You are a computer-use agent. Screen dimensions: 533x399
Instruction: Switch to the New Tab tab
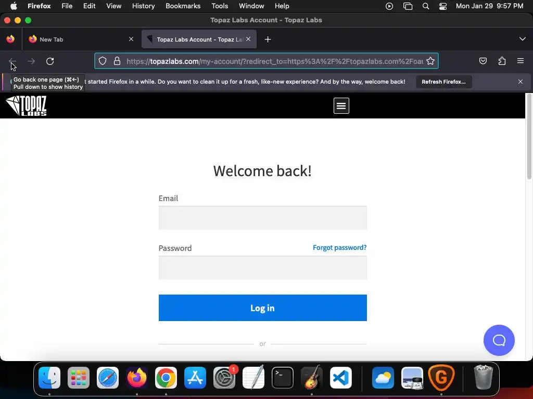81,39
